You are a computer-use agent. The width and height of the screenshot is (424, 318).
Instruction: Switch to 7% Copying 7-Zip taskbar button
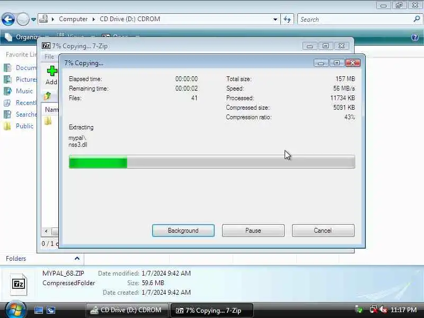point(213,310)
